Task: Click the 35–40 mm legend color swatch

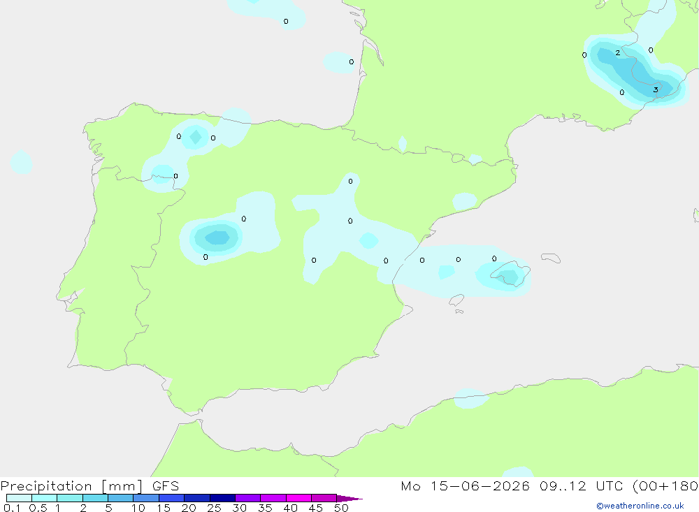Action: click(x=273, y=498)
